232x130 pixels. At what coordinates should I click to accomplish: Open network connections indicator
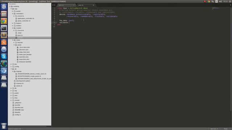pos(213,1)
